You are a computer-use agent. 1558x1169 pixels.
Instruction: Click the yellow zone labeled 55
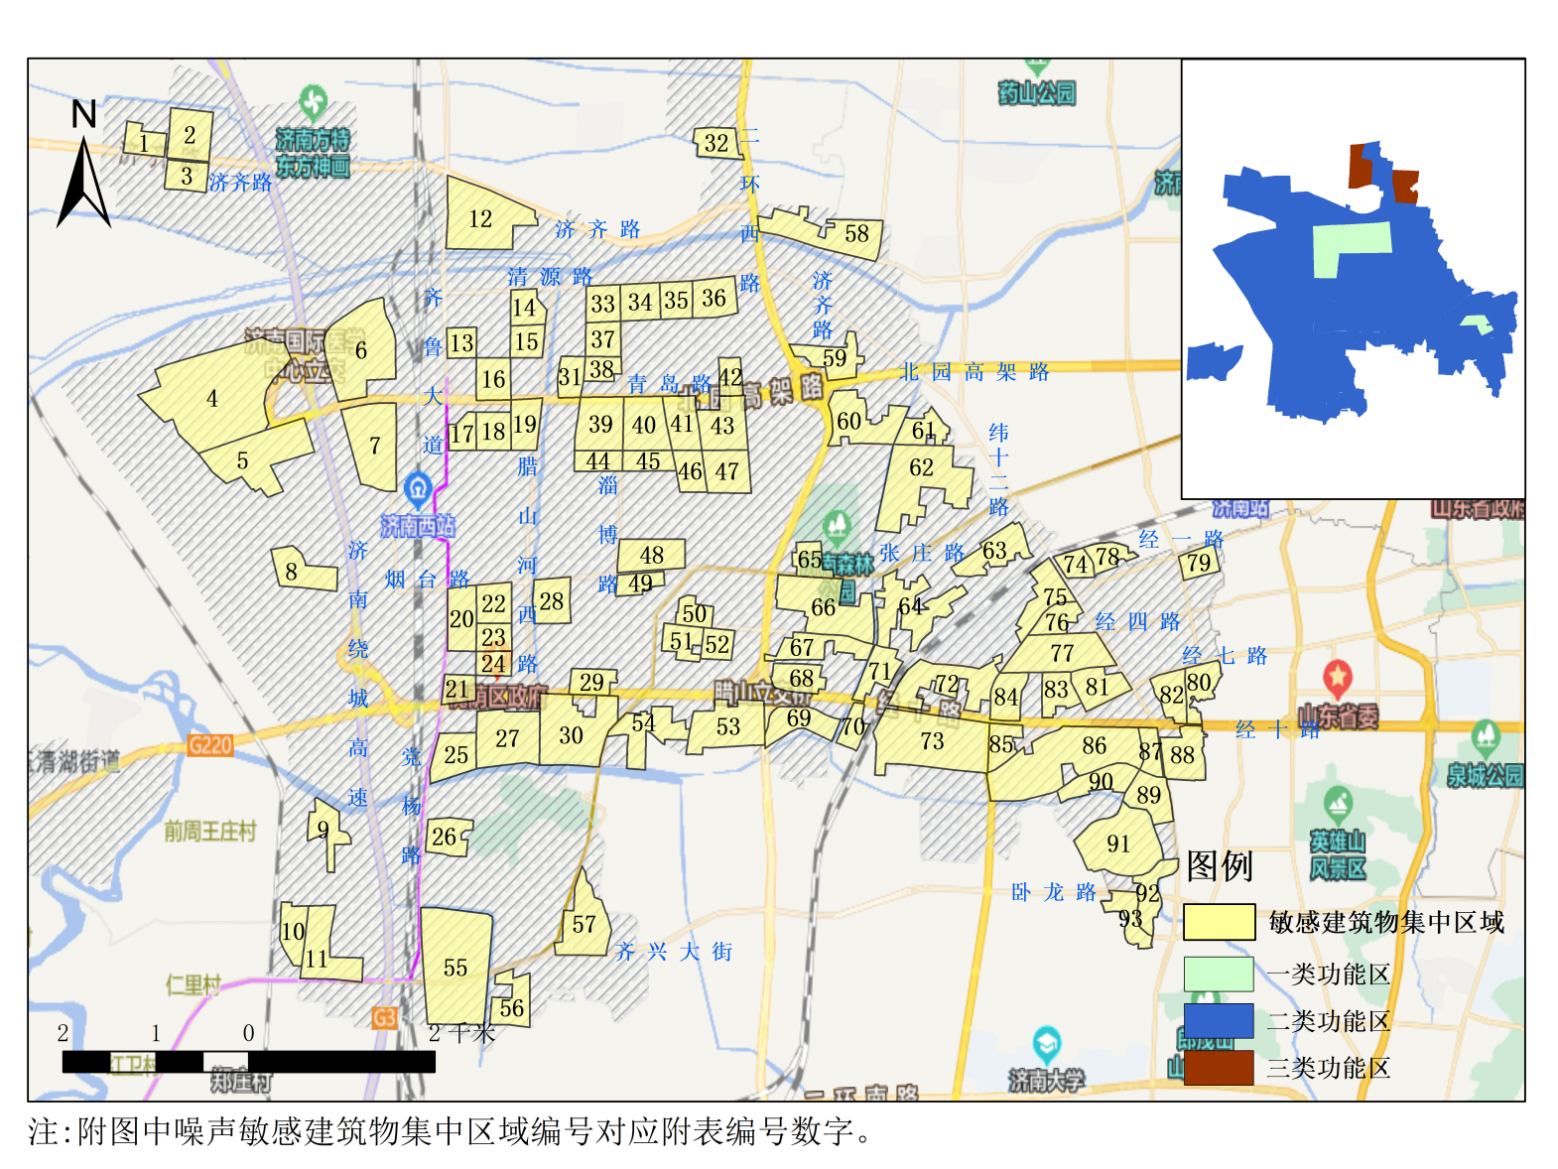pos(455,968)
